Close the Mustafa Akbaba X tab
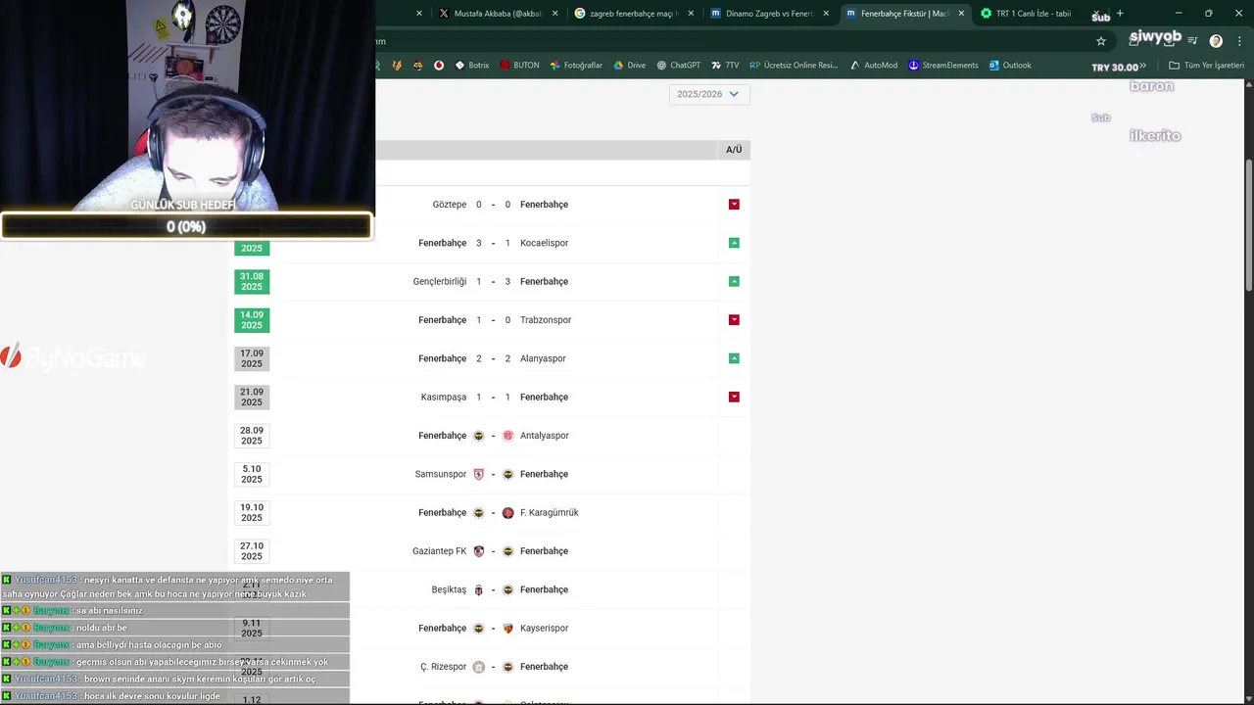 point(555,14)
